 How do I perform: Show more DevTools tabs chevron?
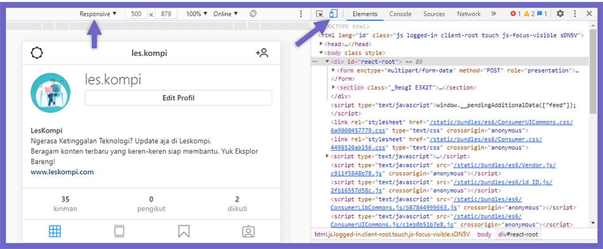[494, 14]
